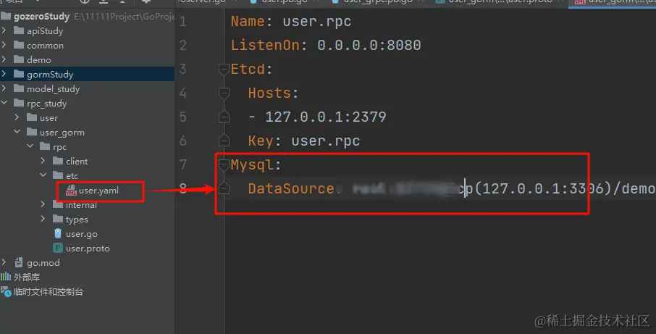The height and width of the screenshot is (334, 656).
Task: Click the Go gopher icon beside user.go
Action: click(58, 233)
